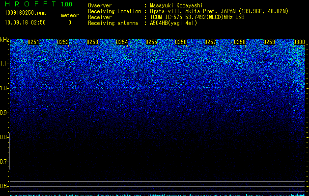Select the filename 1009160250.png
The image size is (309, 196).
coord(26,13)
